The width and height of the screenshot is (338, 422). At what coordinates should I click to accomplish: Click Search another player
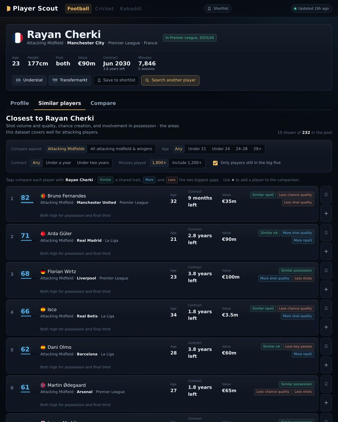(171, 80)
